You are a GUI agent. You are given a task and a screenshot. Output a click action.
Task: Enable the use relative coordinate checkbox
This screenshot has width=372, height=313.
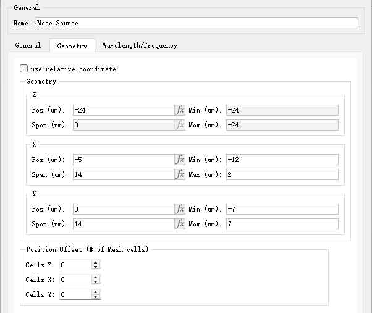point(23,69)
